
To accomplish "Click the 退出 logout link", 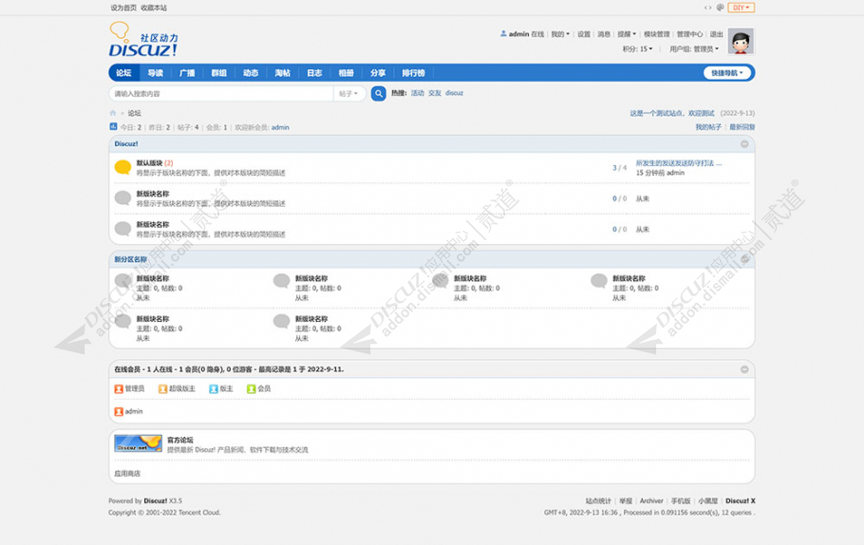I will point(716,34).
